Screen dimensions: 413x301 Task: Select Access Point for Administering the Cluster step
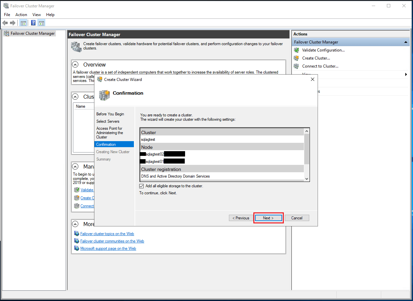tap(110, 133)
